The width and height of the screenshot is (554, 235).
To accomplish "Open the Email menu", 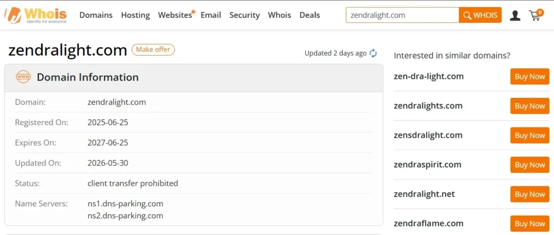I will 211,15.
